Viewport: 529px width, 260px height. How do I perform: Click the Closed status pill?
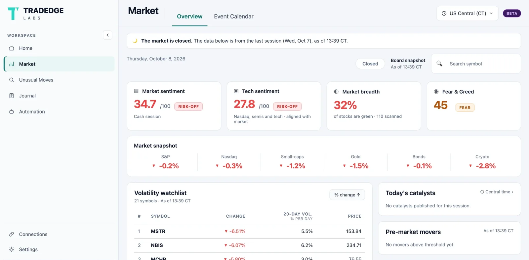click(x=370, y=64)
